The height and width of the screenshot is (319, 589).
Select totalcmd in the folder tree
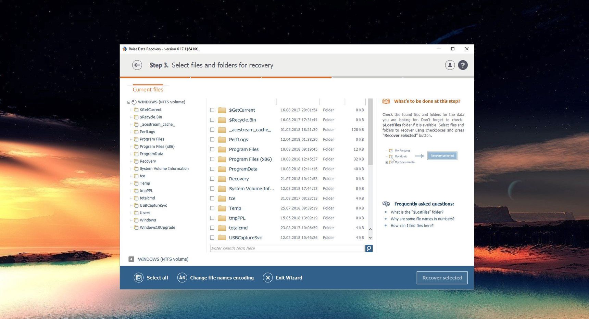147,198
